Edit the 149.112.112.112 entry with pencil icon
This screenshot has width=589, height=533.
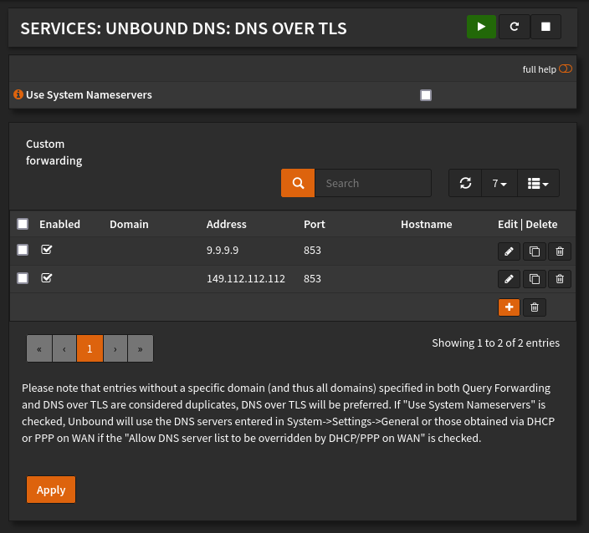pyautogui.click(x=509, y=279)
